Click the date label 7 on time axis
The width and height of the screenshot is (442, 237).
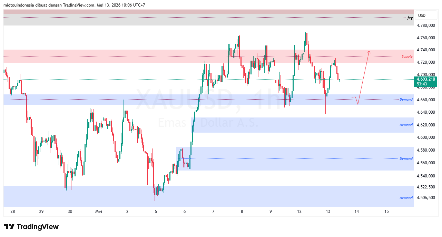point(213,212)
